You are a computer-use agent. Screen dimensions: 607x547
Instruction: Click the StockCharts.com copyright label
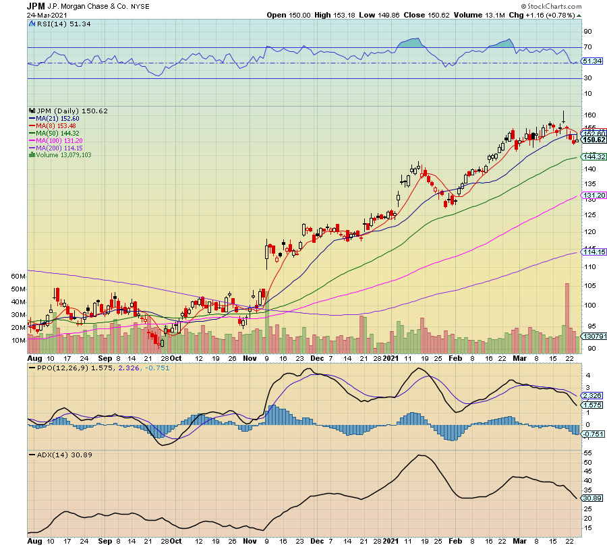click(x=551, y=6)
